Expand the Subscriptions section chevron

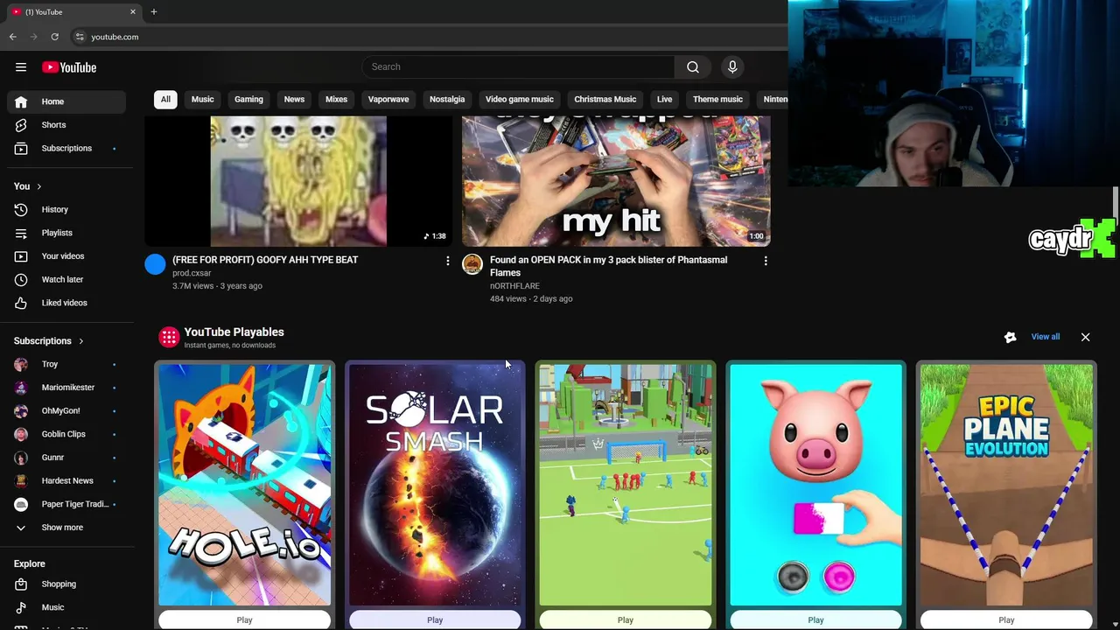click(x=80, y=341)
